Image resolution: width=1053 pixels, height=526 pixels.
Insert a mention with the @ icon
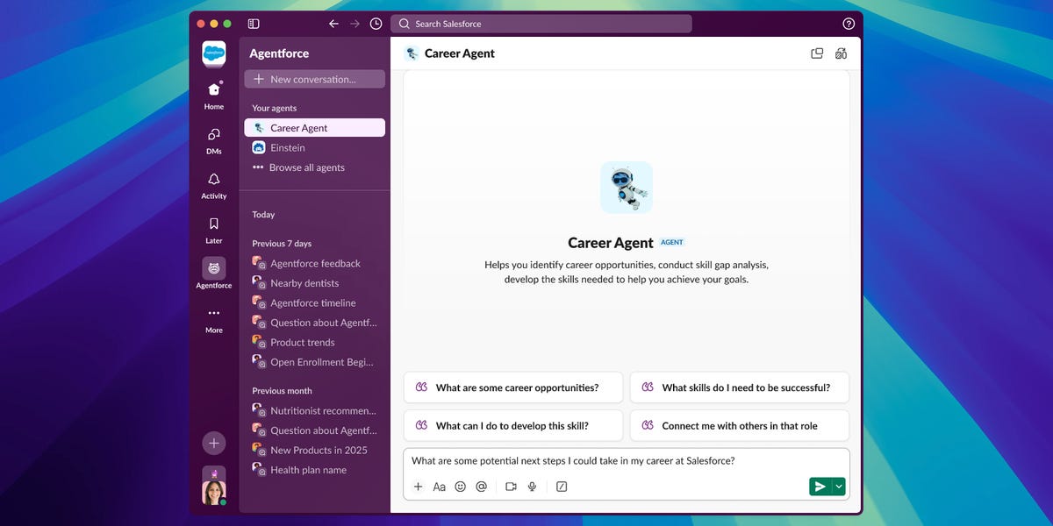pos(481,487)
